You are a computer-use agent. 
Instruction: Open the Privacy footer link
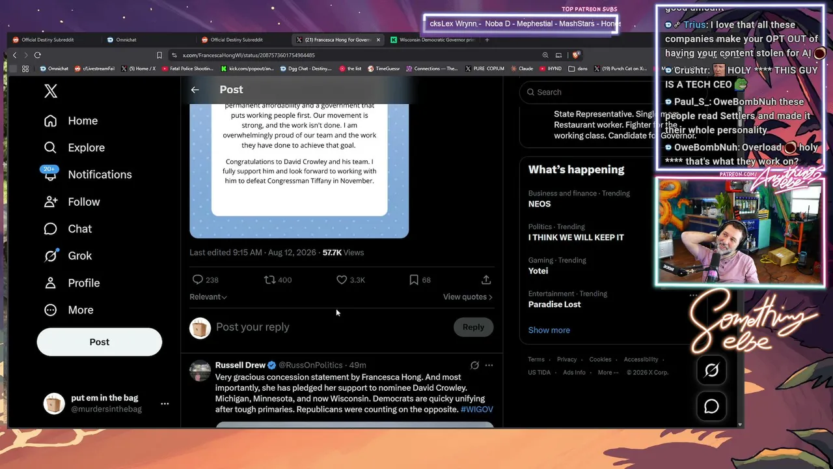[x=567, y=360]
